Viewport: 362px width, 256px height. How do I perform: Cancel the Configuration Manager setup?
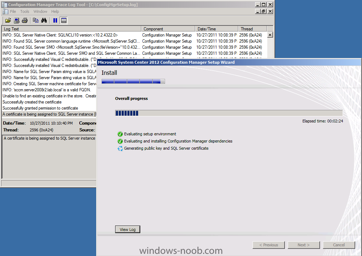[x=339, y=245]
